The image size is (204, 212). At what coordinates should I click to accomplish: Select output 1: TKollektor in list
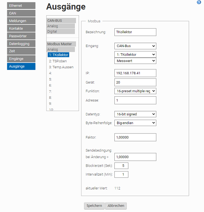pyautogui.click(x=58, y=55)
